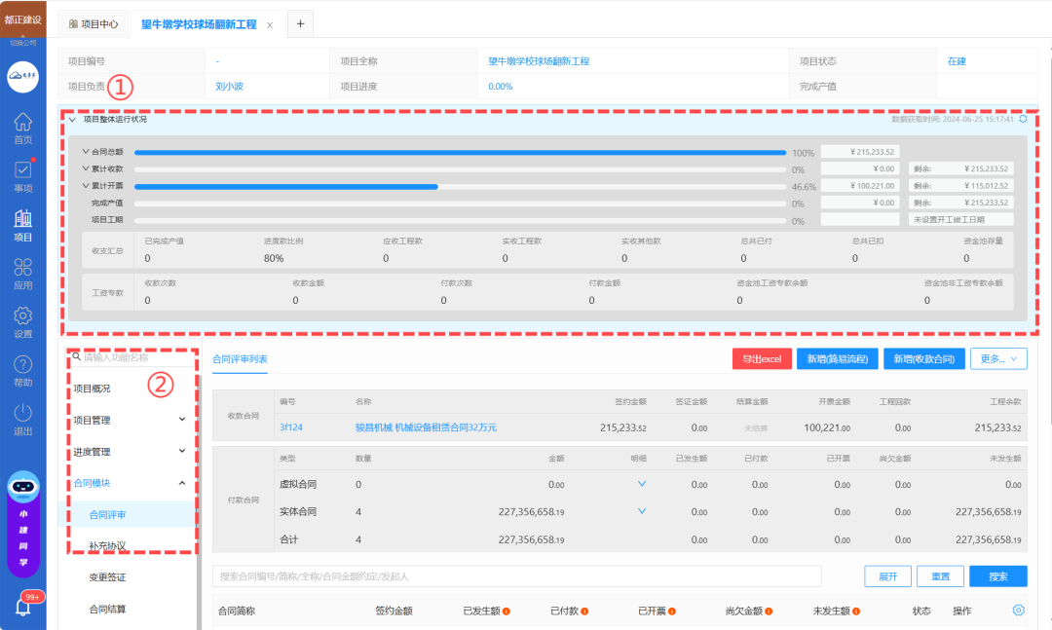Image resolution: width=1052 pixels, height=630 pixels.
Task: Select 变更签证 in the left menu
Action: (x=107, y=577)
